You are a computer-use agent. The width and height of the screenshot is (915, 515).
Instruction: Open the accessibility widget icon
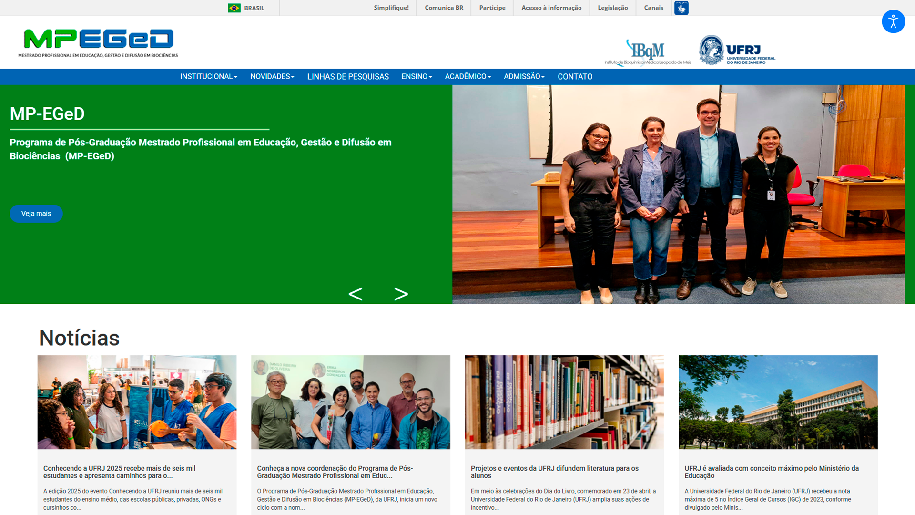coord(893,21)
